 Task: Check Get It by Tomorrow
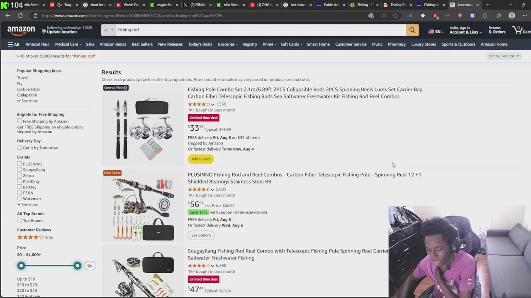[19, 147]
